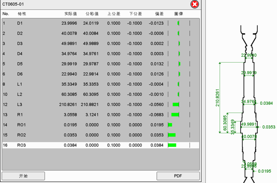Viewport: 277px width, 183px height.
Task: Select row 5 characteristic D5
Action: (x=101, y=64)
